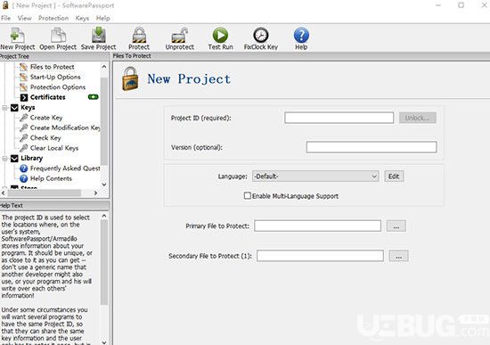The height and width of the screenshot is (345, 490).
Task: Collapse the Library tree branch
Action: click(x=4, y=159)
